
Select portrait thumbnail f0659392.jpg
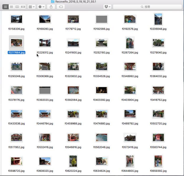158,161
